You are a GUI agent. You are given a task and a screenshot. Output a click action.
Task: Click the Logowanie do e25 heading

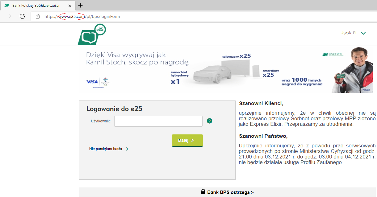114,109
